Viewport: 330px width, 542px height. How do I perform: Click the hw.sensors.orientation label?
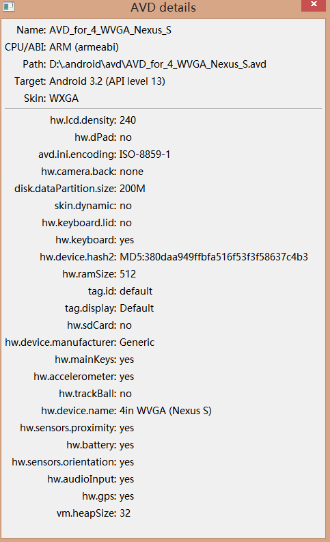64,462
